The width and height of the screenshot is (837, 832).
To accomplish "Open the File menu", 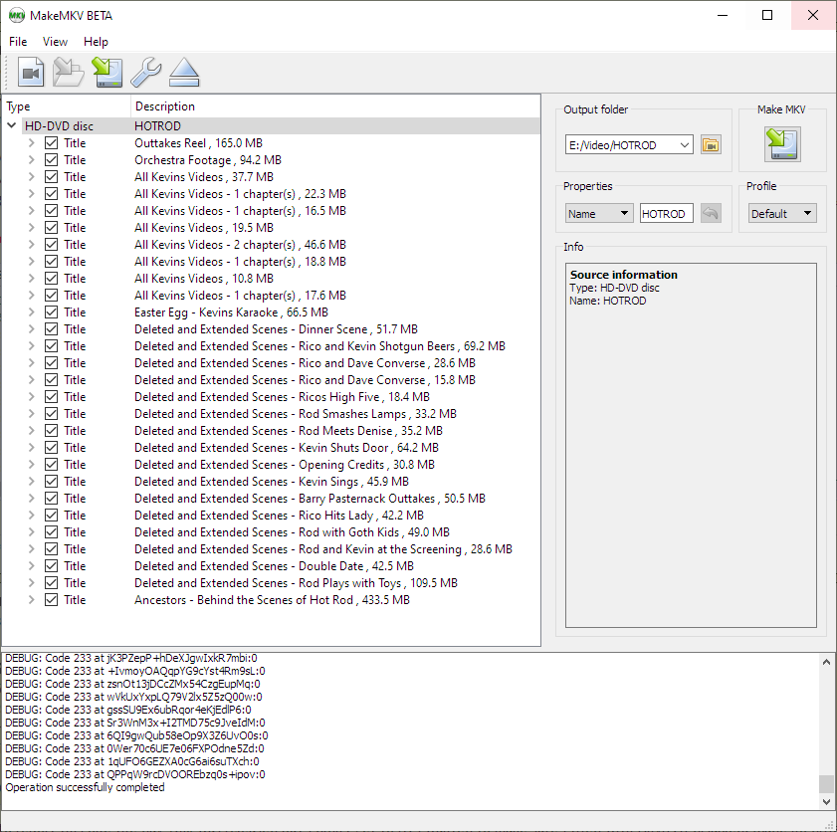I will click(x=18, y=42).
